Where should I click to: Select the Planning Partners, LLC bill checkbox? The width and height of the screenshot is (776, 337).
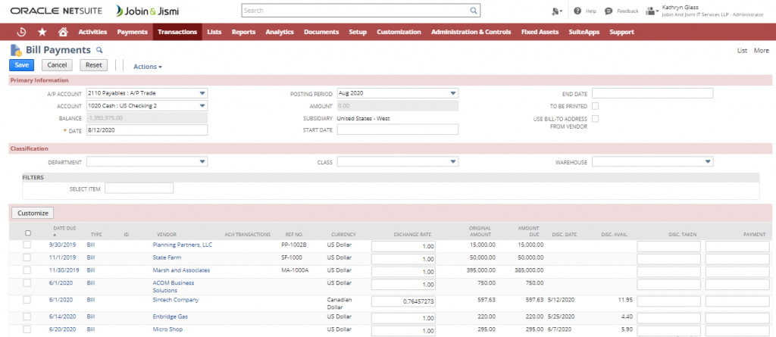tap(27, 245)
